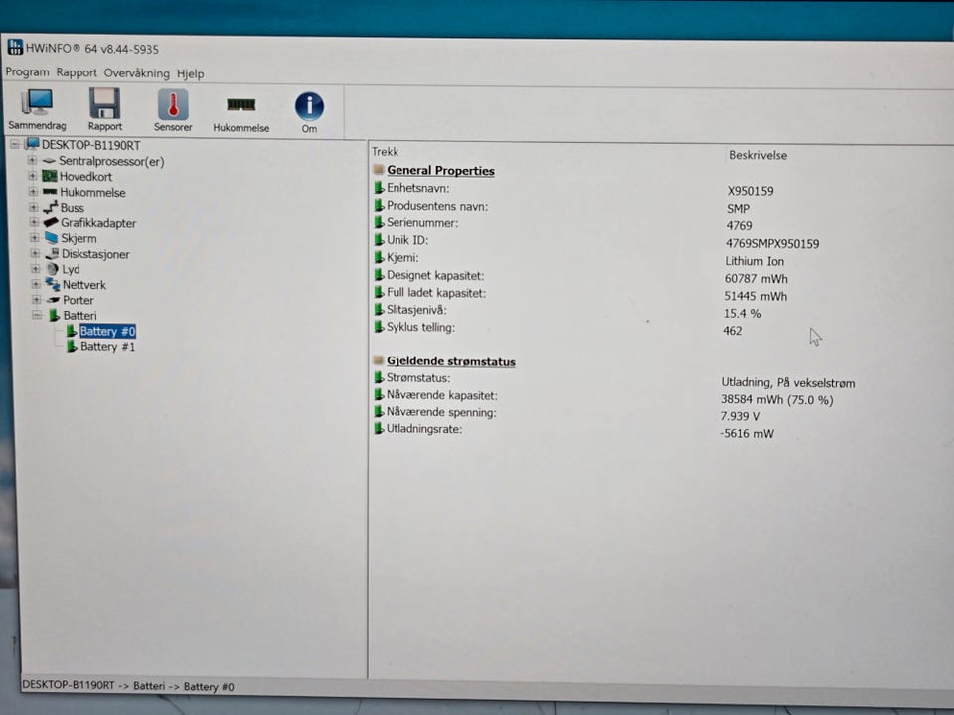The image size is (954, 715).
Task: Select Battery #1 in the tree
Action: coord(107,346)
